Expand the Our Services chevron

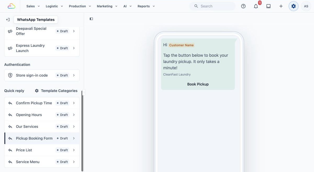coord(74,127)
